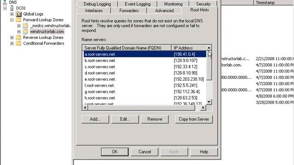This screenshot has height=165, width=294.
Task: Click timestamp 3/28/2008 5:00:00 PM
Action: click(275, 102)
